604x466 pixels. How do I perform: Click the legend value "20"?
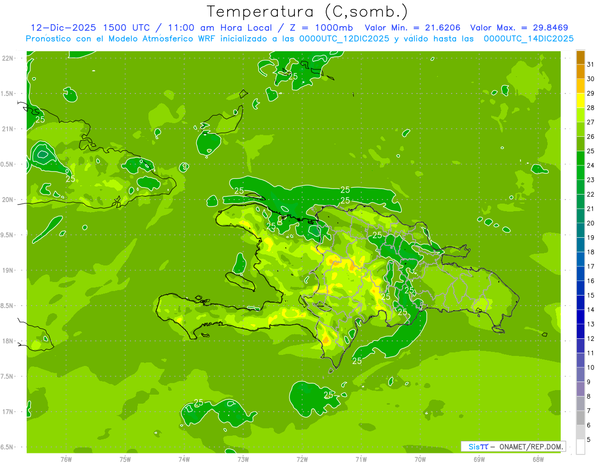591,223
